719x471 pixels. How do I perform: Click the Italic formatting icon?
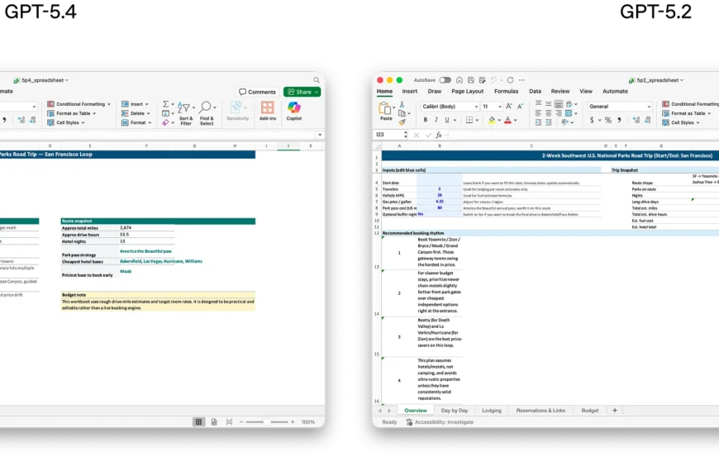tap(437, 120)
